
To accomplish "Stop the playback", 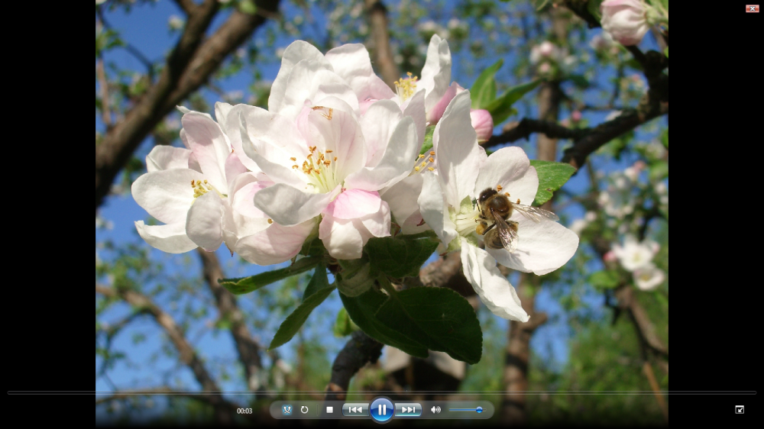I will 329,410.
